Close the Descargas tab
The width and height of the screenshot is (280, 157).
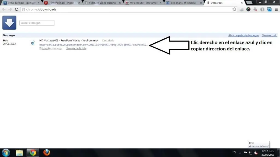pyautogui.click(x=242, y=3)
